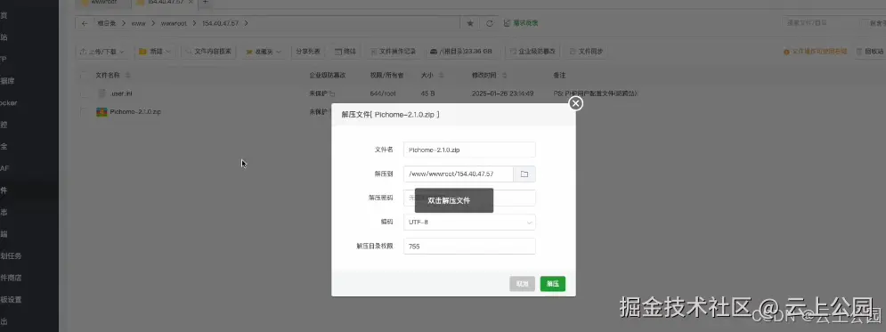This screenshot has width=886, height=332.
Task: Click the Pichome-2.1.0.zip file name
Action: coord(135,112)
